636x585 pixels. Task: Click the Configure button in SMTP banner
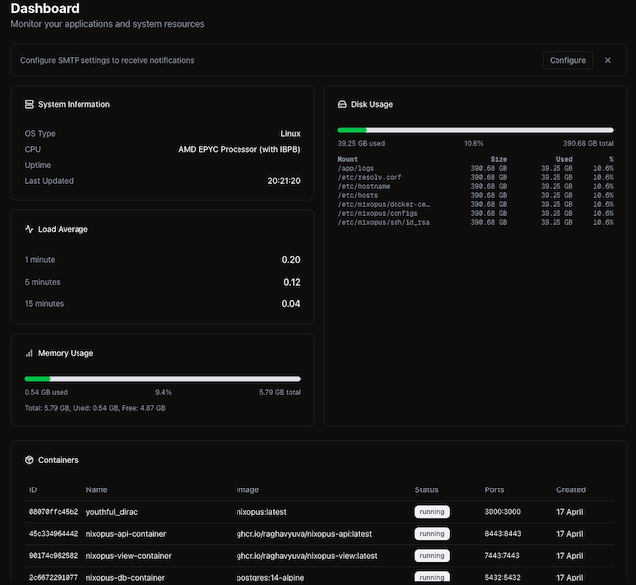point(567,60)
